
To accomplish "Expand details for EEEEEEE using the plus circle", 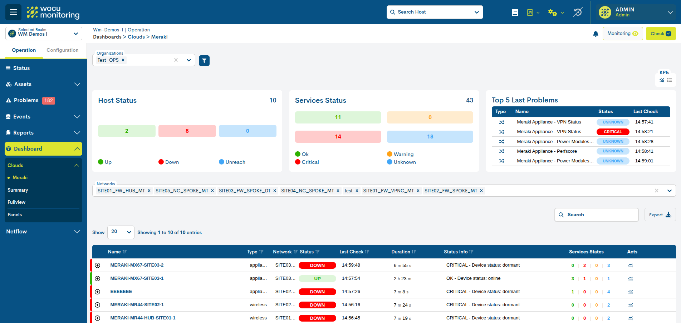I will 98,291.
